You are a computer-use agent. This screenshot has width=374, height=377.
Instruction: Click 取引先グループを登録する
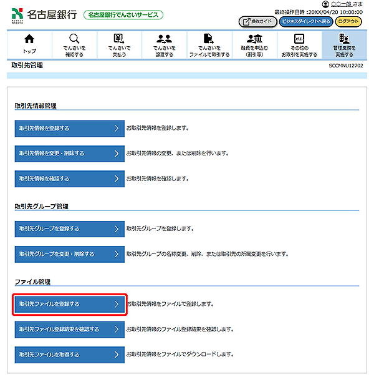(69, 229)
